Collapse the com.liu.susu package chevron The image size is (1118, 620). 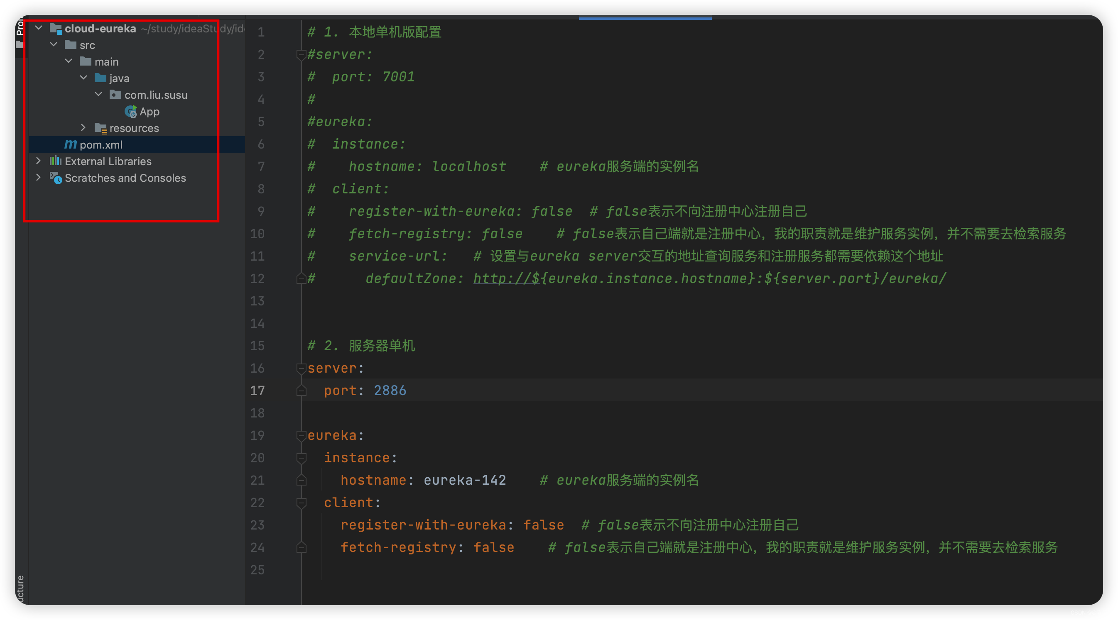click(98, 94)
